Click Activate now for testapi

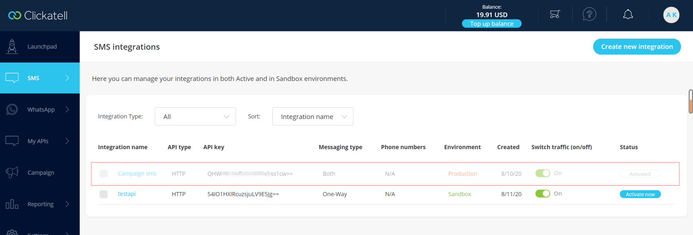640,194
